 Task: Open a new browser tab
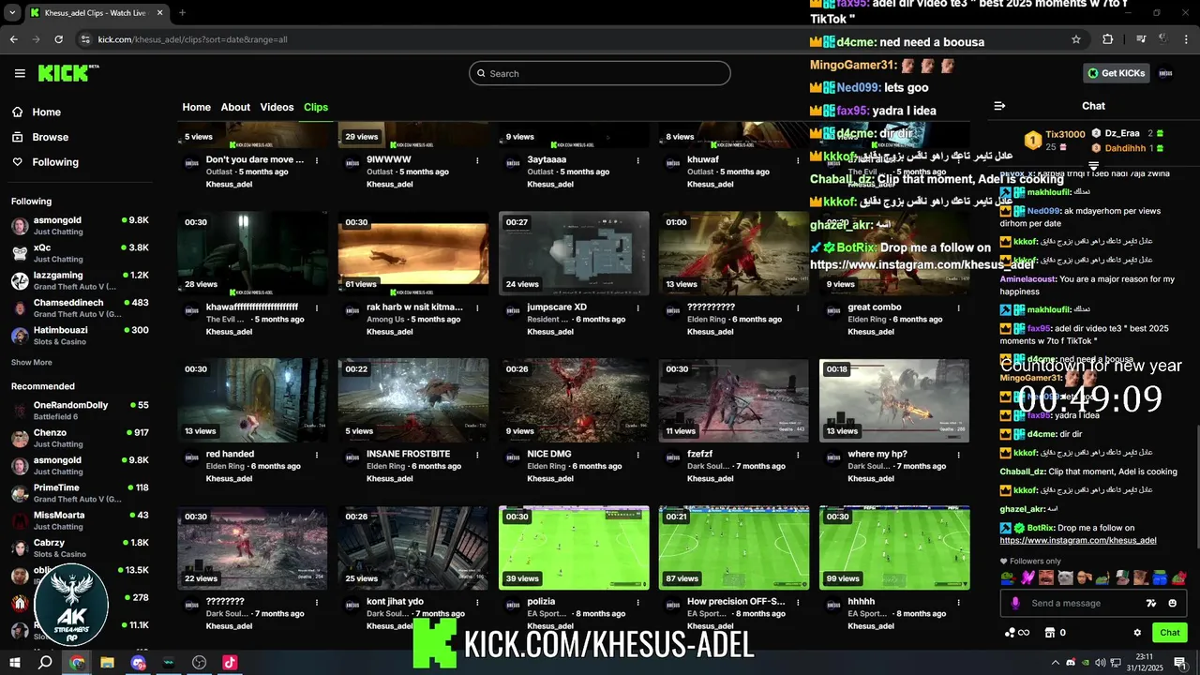182,12
